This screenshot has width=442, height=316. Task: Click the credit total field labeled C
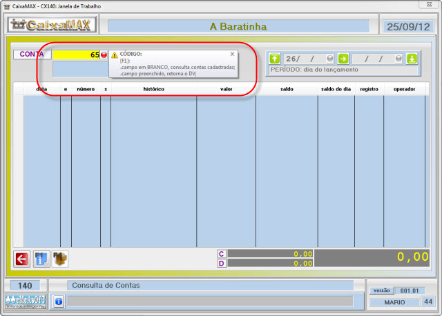(x=270, y=254)
